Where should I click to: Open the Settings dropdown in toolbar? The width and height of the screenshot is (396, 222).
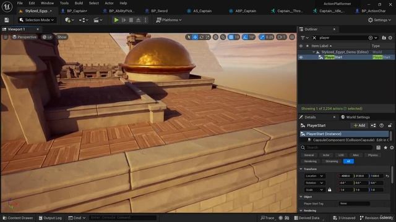(x=379, y=20)
